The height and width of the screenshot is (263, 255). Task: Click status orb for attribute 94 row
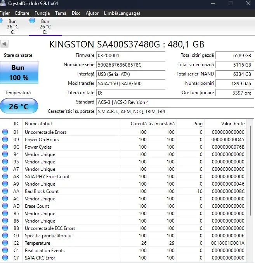click(x=5, y=154)
